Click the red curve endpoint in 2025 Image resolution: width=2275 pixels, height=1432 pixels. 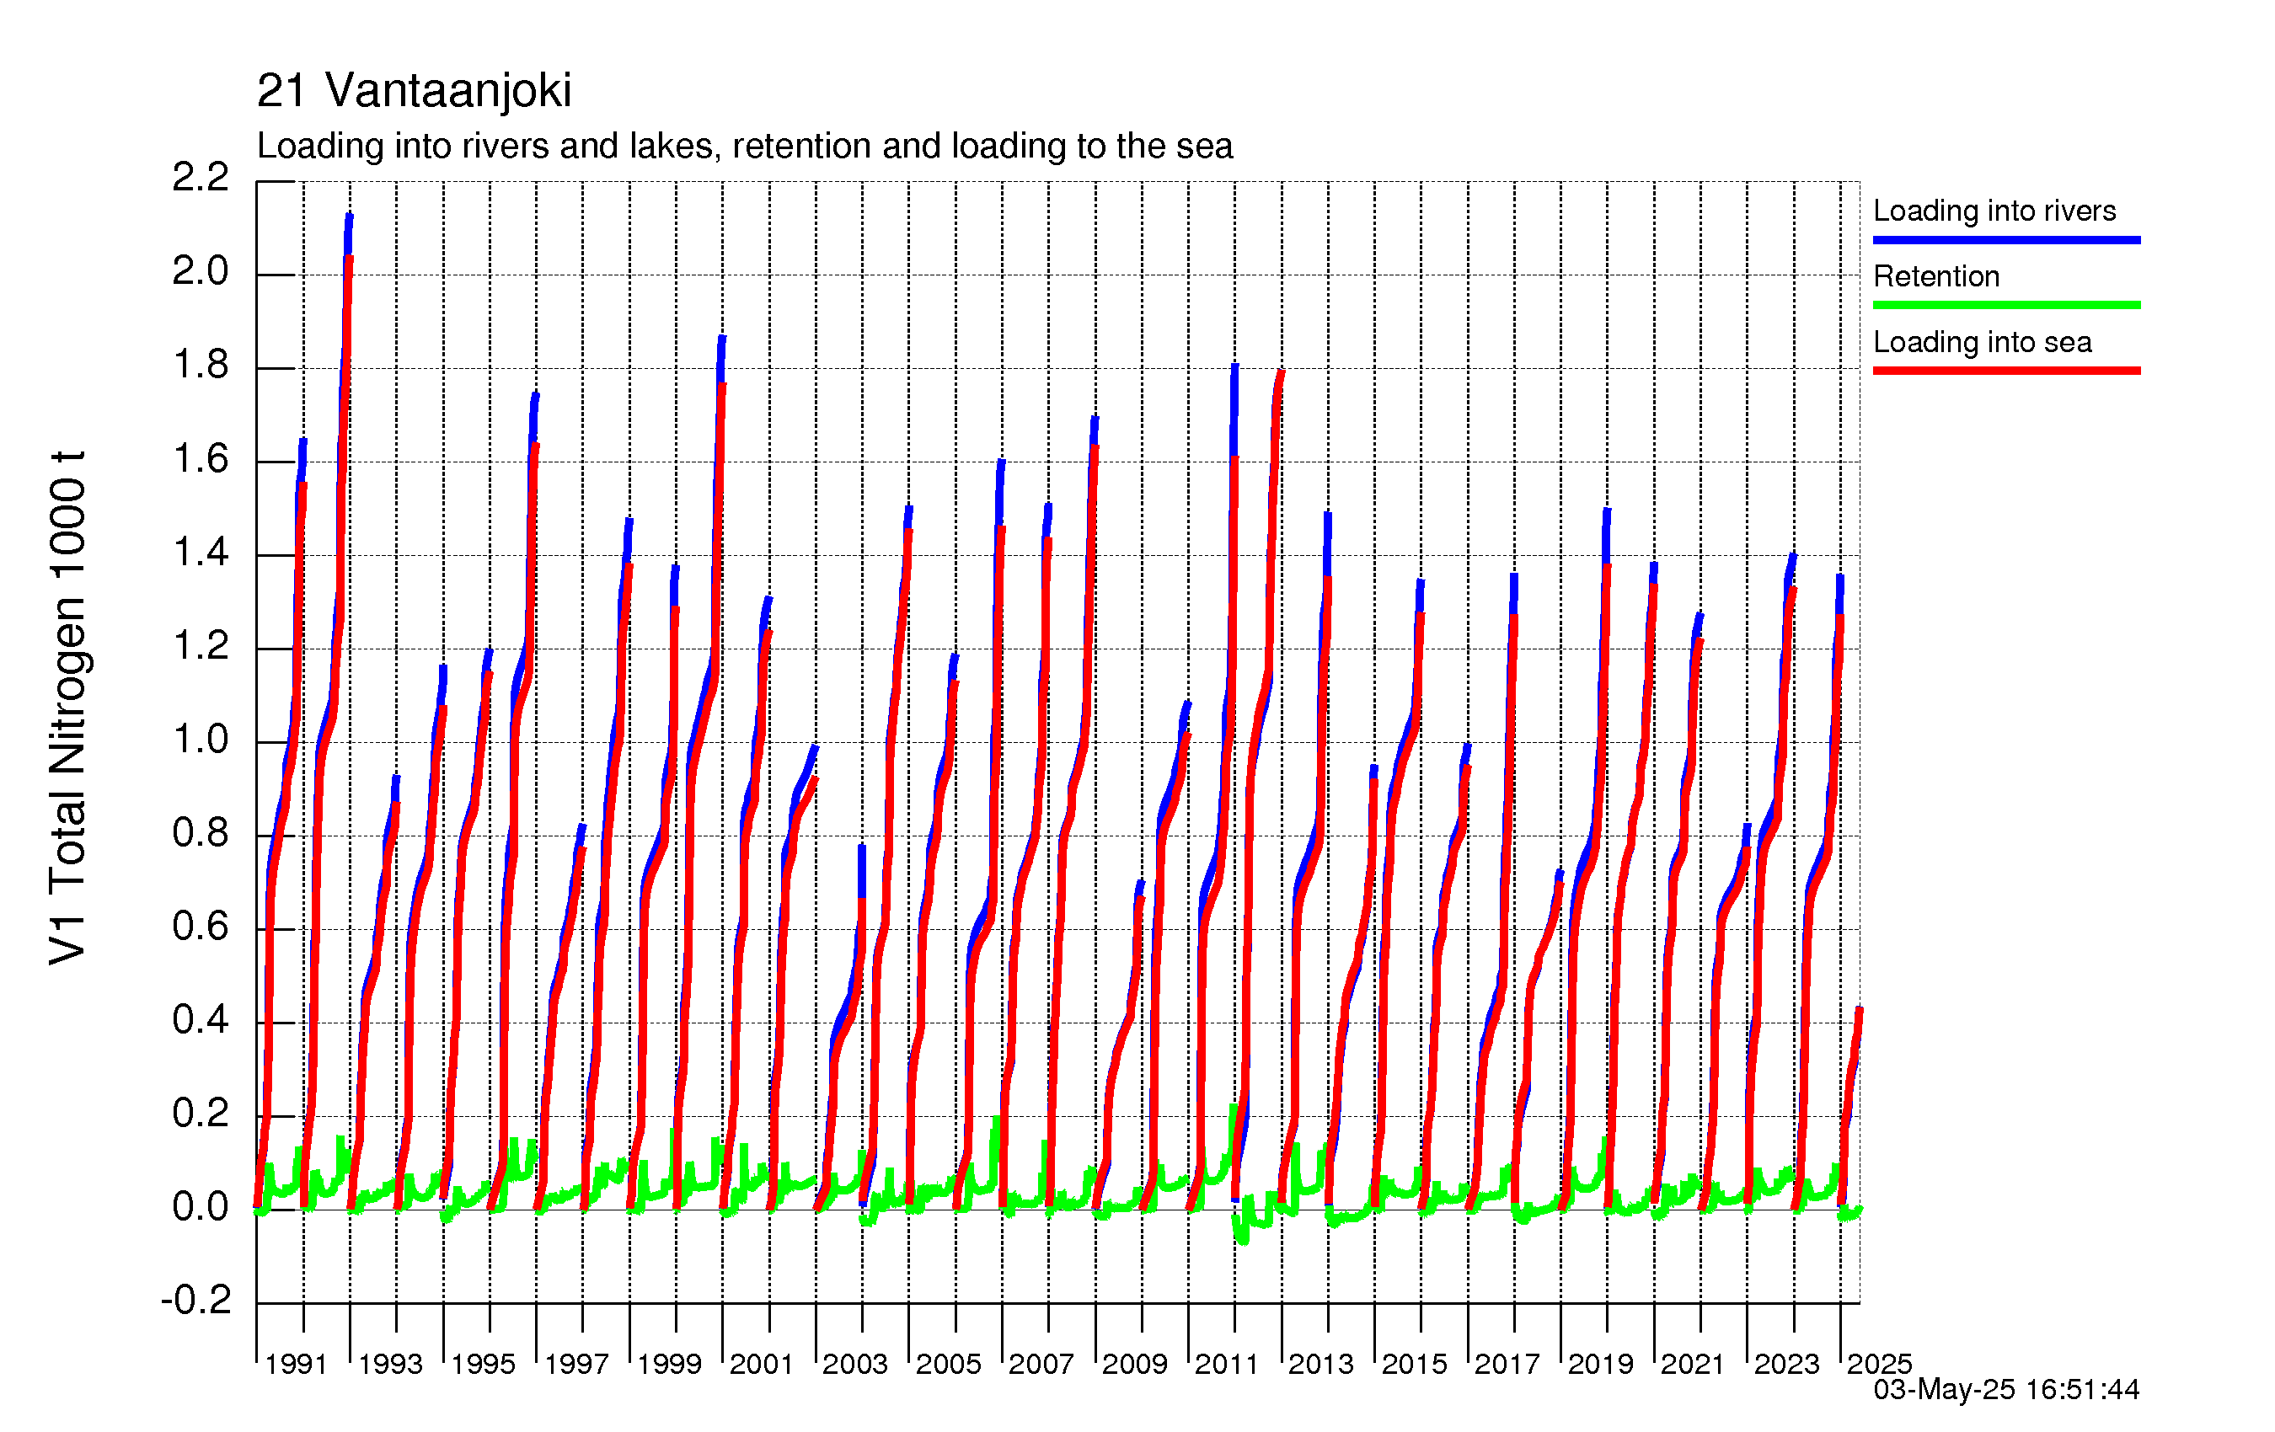pyautogui.click(x=1860, y=1011)
